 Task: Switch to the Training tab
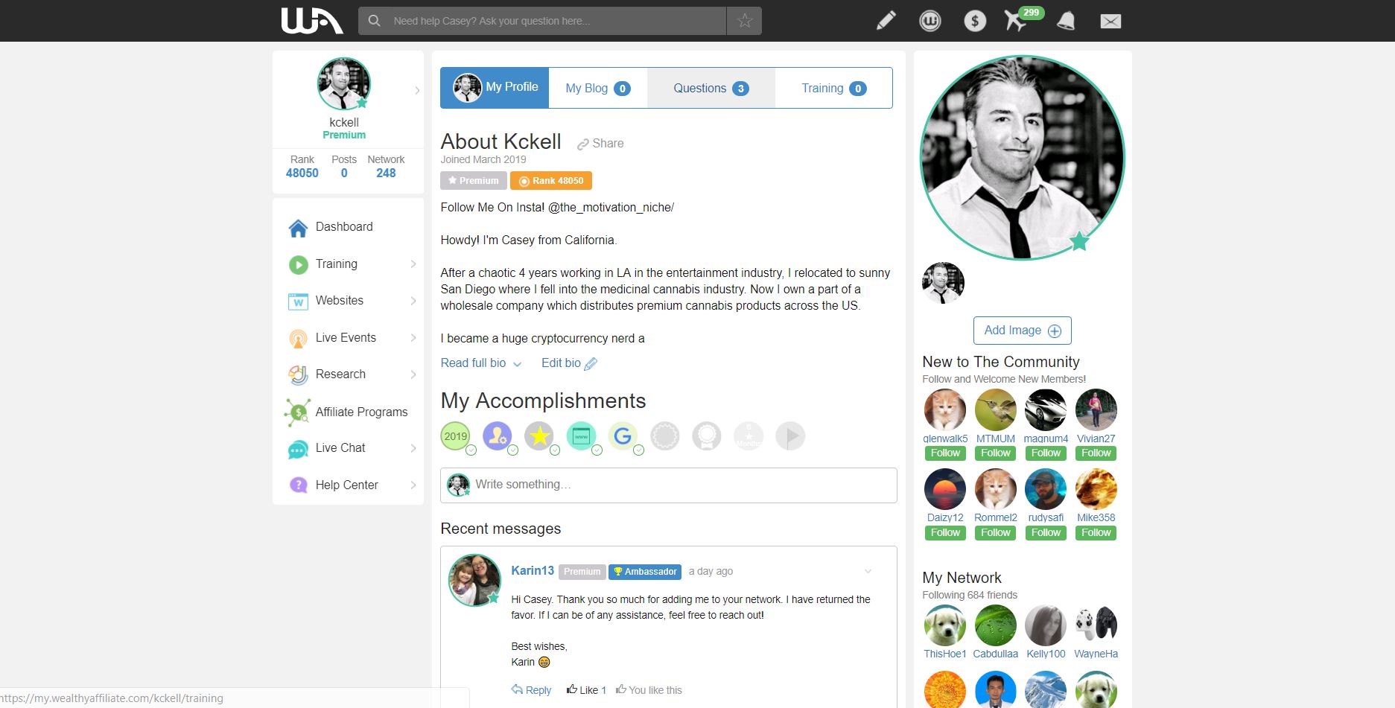(x=833, y=88)
